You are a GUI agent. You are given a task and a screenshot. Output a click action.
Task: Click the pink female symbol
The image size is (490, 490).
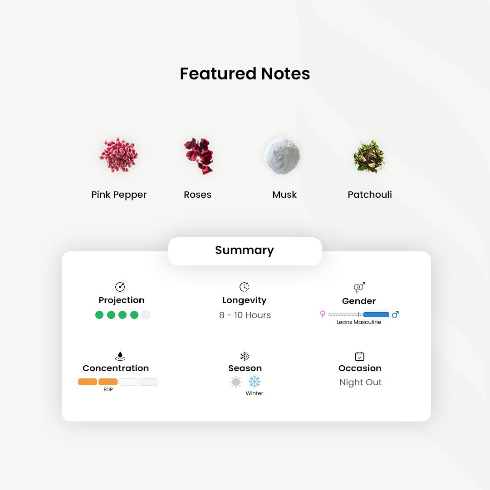point(323,314)
